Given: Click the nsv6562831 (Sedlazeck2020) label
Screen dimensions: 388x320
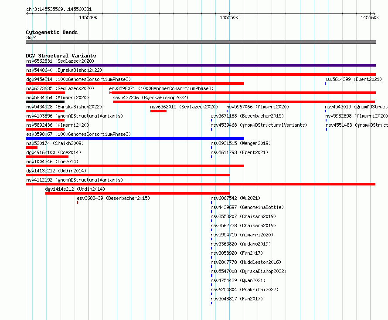Looking at the screenshot, I should (x=60, y=61).
